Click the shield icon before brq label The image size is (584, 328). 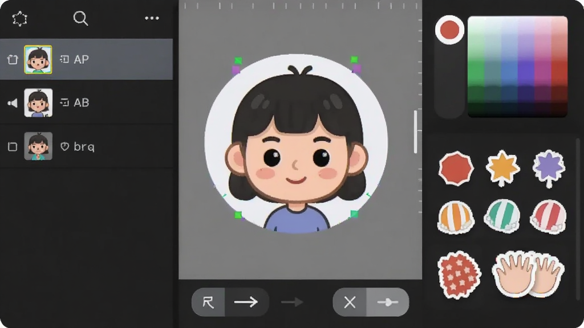click(65, 146)
